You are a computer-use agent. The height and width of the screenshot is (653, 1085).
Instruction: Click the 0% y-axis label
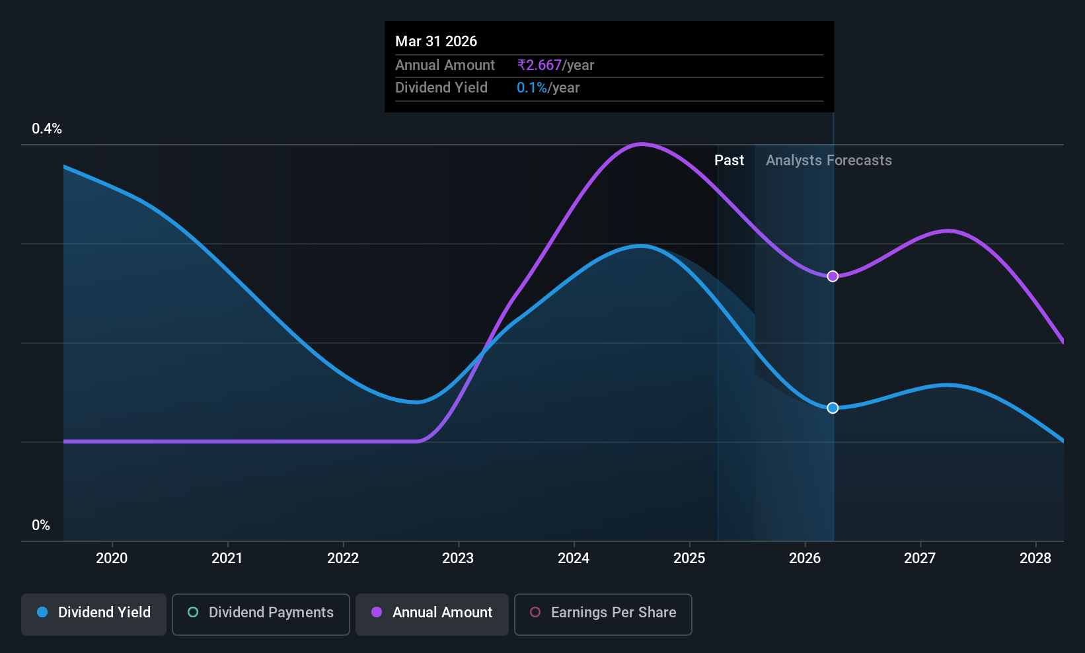[41, 525]
